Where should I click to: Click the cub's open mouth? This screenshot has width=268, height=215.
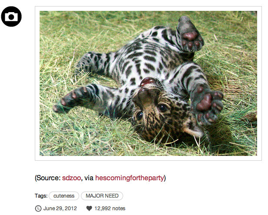[x=147, y=82]
